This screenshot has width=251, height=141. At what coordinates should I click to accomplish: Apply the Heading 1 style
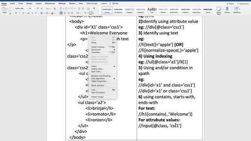(x=129, y=11)
